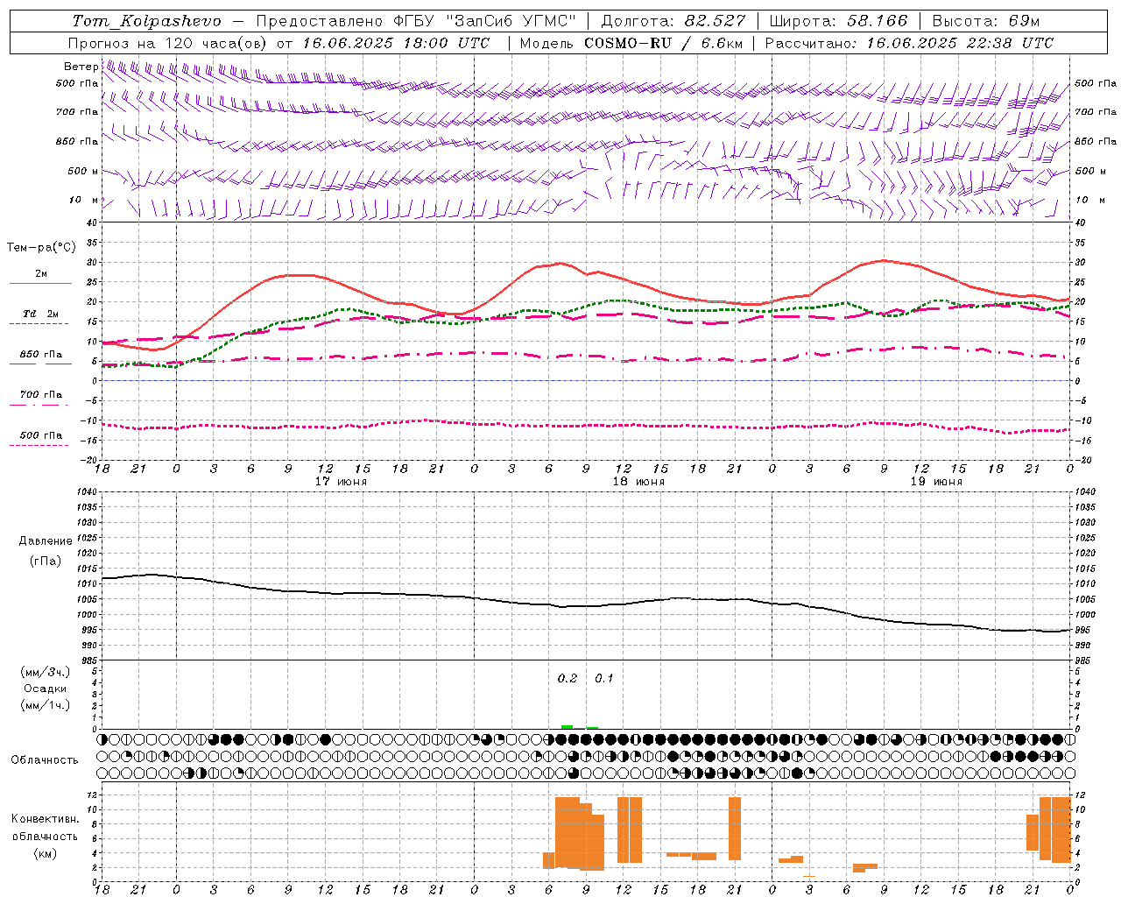The image size is (1121, 897).
Task: Click the 850 гПа temperature legend entry
Action: pyautogui.click(x=40, y=355)
